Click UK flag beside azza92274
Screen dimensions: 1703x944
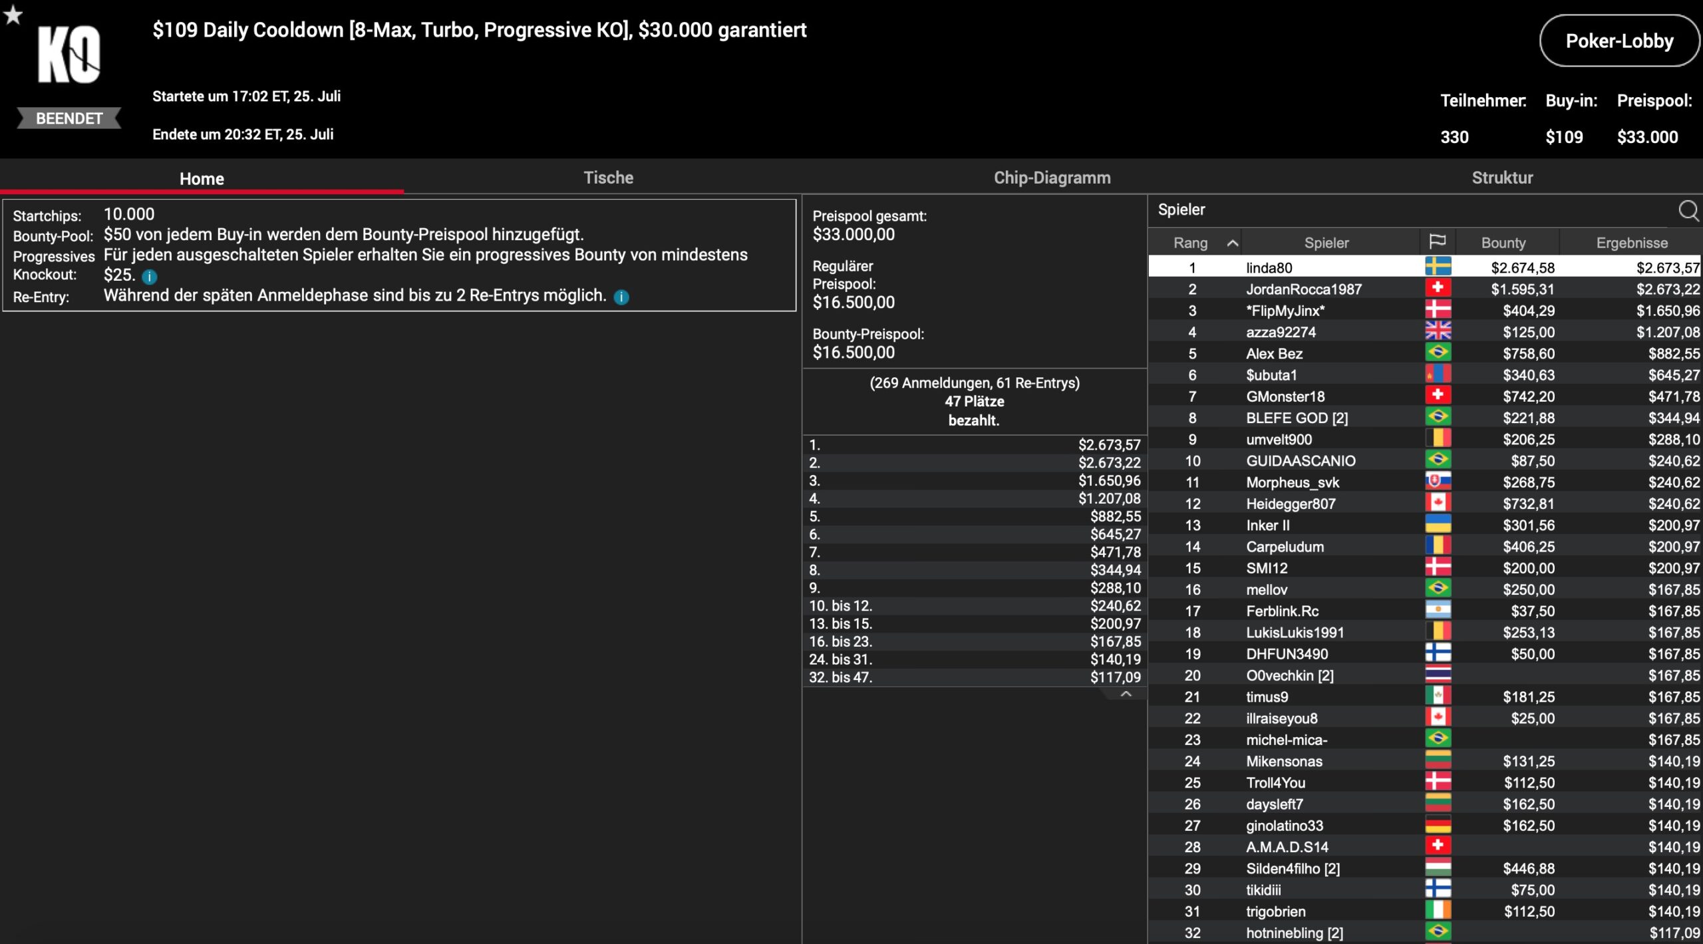tap(1438, 331)
